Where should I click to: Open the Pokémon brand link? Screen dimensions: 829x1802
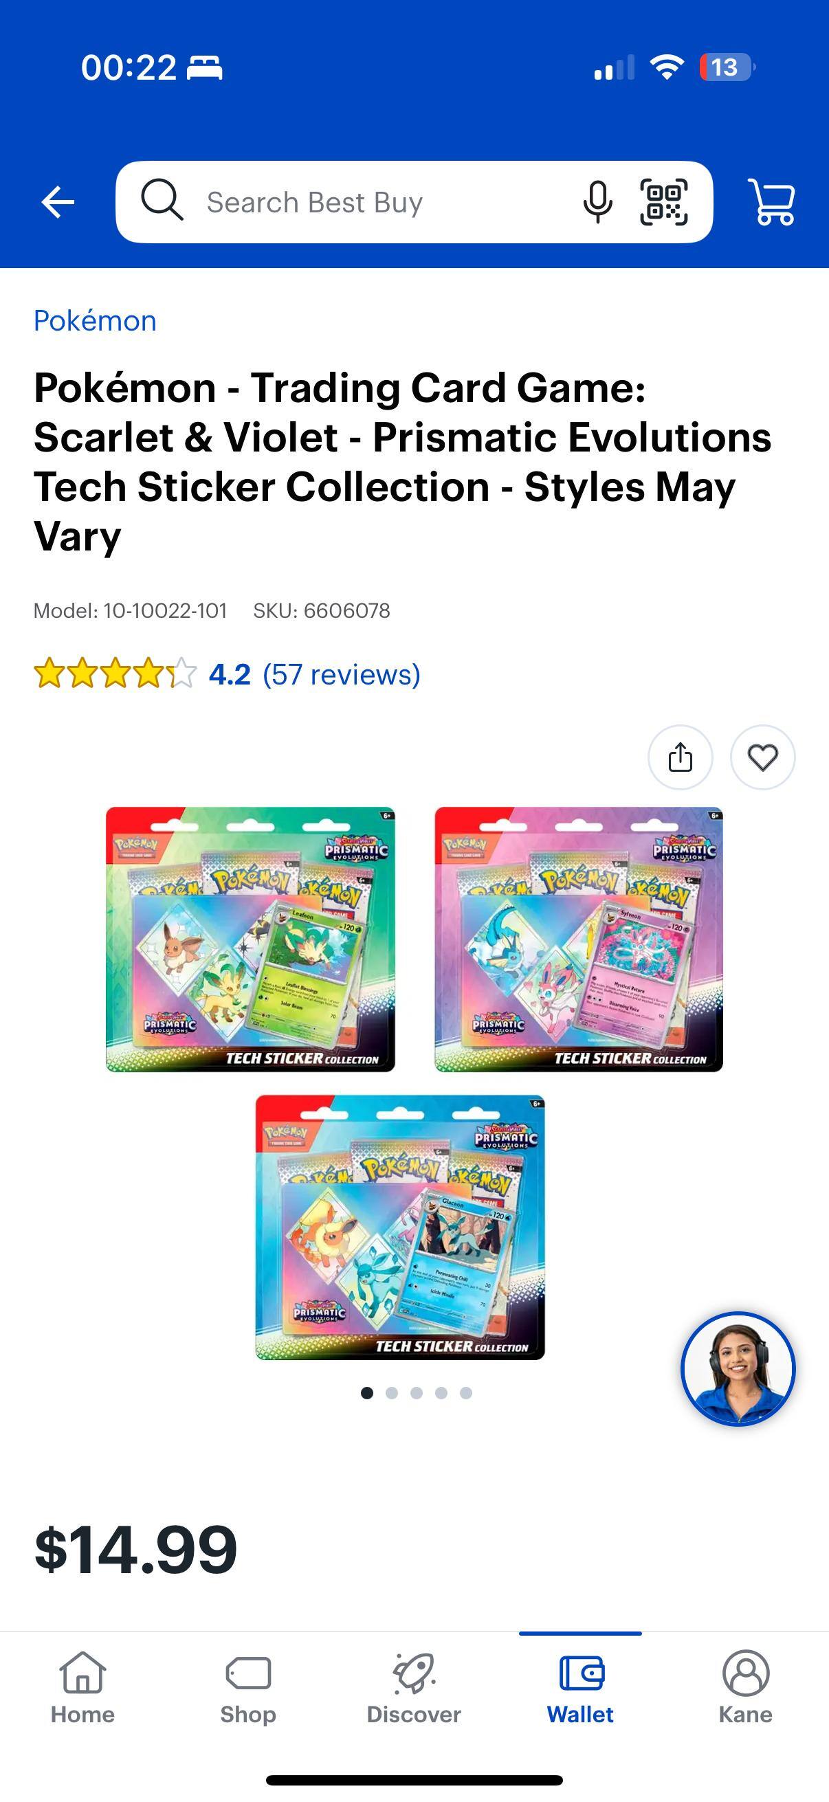pos(95,320)
